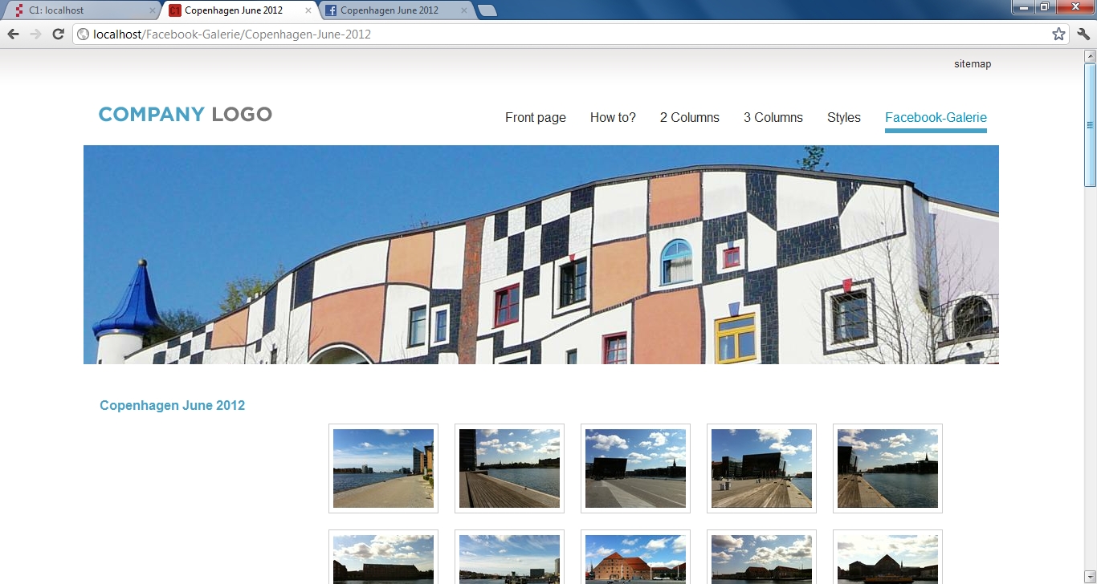Bookmark the page with the star icon
Screen dimensions: 1097x584
(x=1058, y=34)
